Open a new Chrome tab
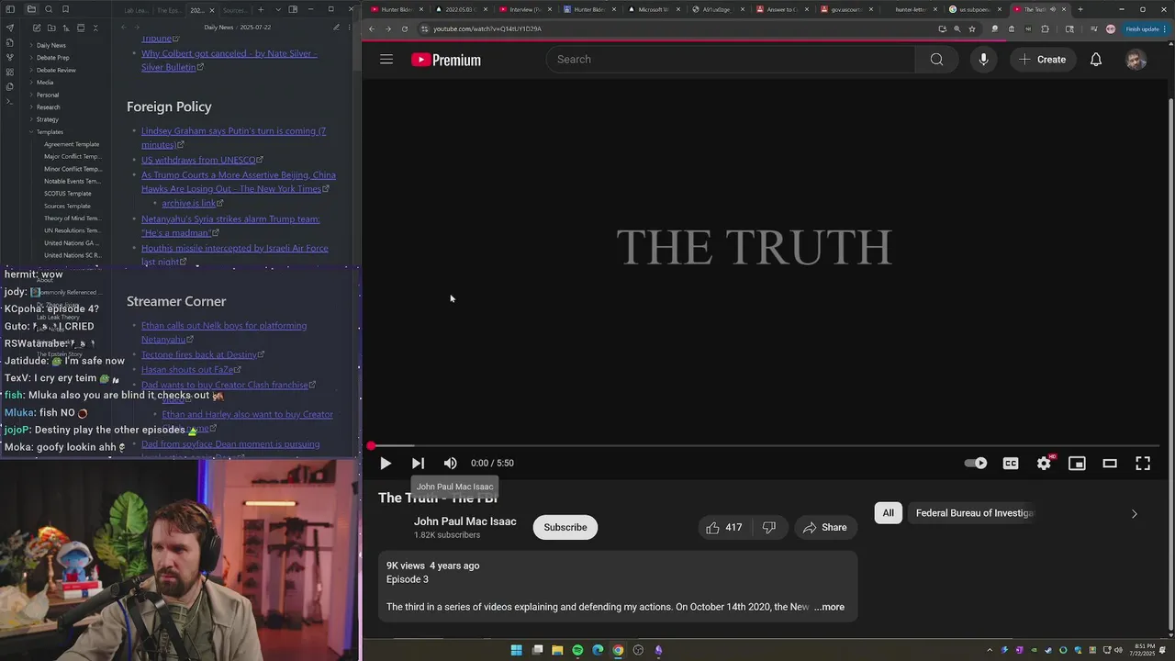 click(1080, 9)
